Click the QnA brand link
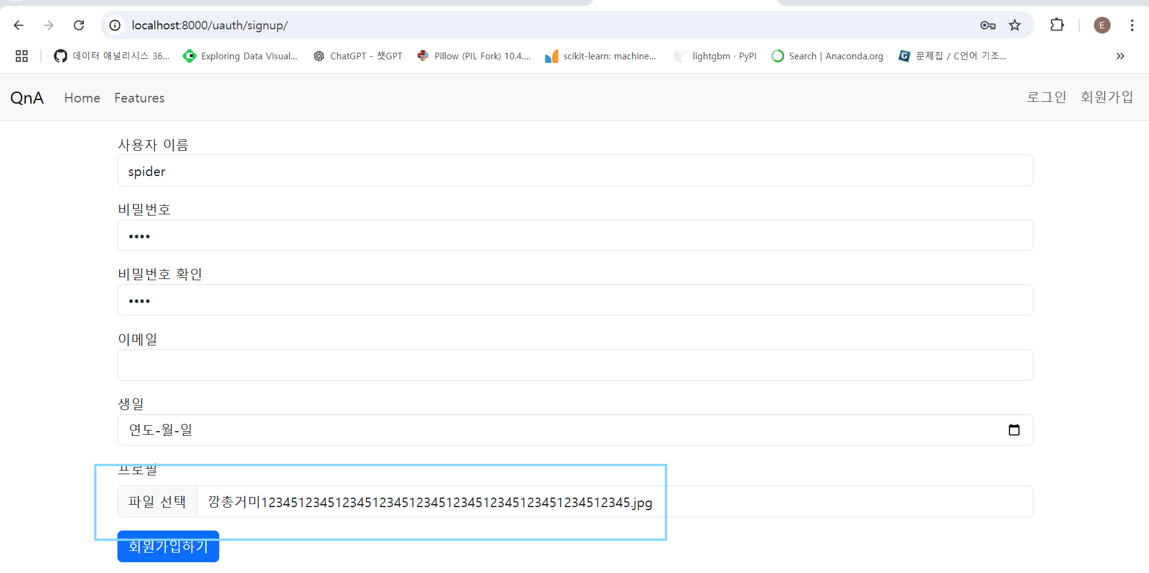1149x573 pixels. [27, 98]
